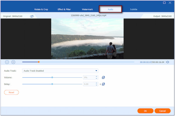
Task: Click the Volume slider handle
Action: click(52, 78)
